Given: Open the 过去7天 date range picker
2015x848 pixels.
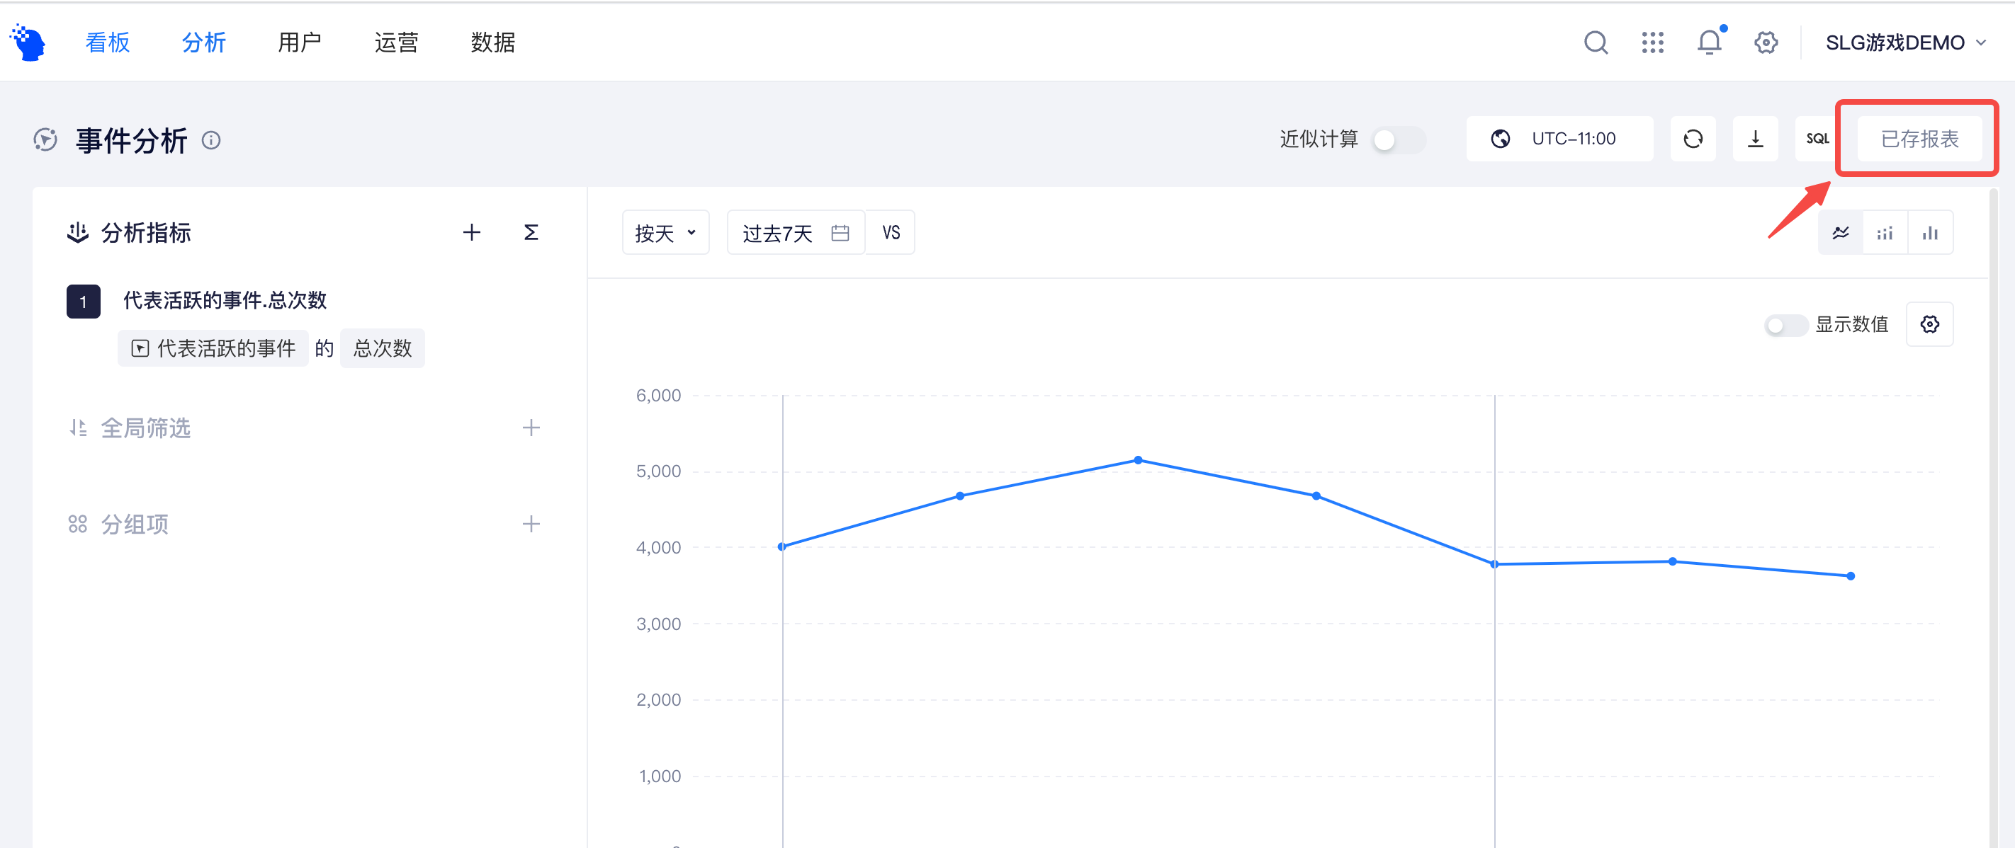Looking at the screenshot, I should pyautogui.click(x=796, y=233).
